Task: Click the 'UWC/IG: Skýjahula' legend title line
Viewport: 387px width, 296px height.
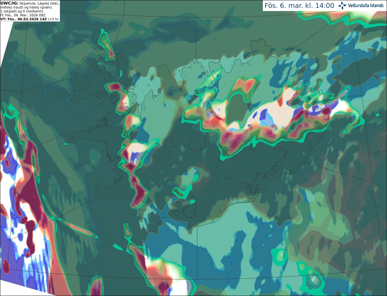Action: pos(30,3)
